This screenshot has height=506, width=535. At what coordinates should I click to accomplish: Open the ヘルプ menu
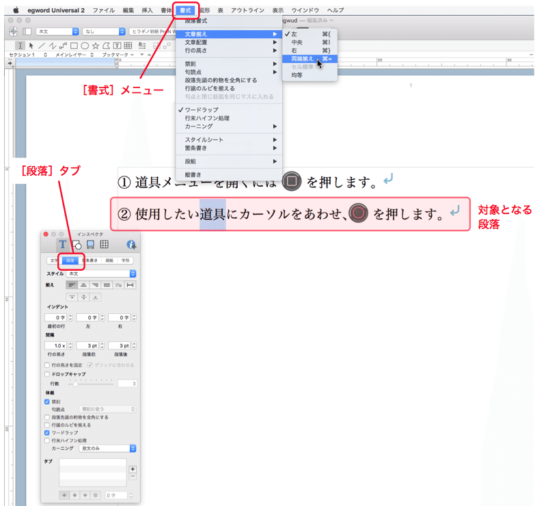tap(335, 10)
